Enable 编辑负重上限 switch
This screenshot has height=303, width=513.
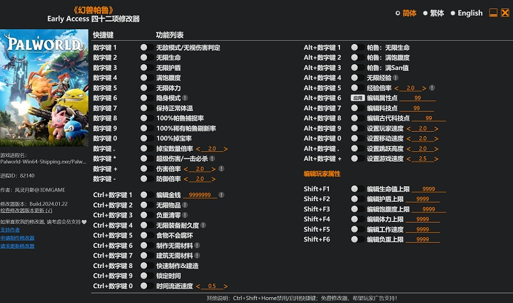pos(358,239)
